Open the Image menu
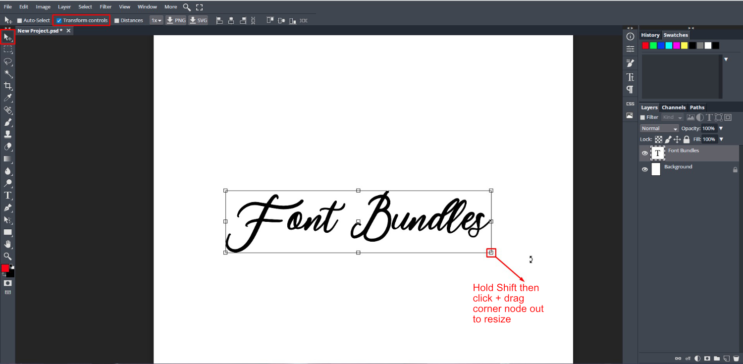The width and height of the screenshot is (743, 364). [x=43, y=7]
